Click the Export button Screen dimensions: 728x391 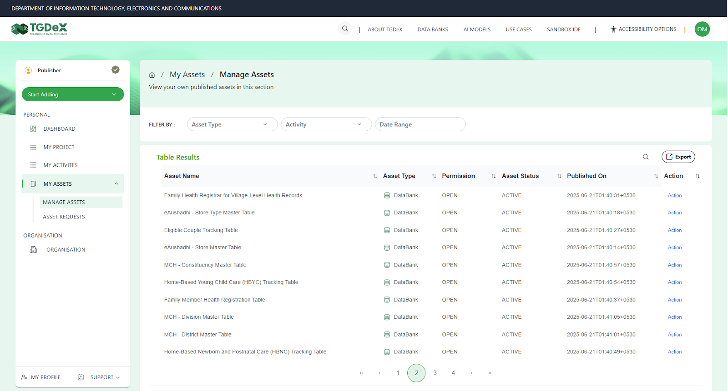678,157
